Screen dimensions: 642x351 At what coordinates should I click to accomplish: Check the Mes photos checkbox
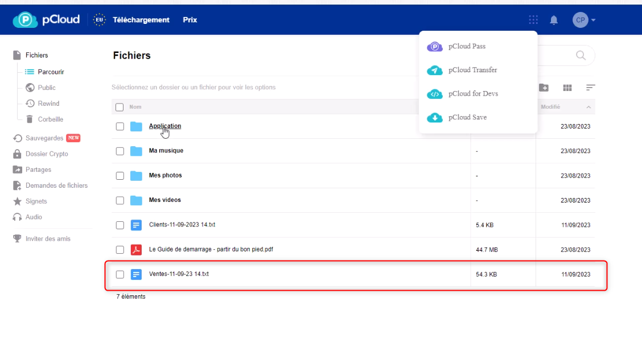point(120,176)
